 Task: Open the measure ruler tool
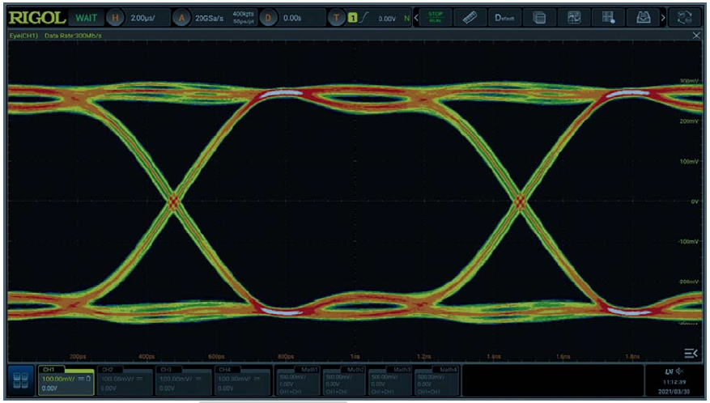[470, 17]
